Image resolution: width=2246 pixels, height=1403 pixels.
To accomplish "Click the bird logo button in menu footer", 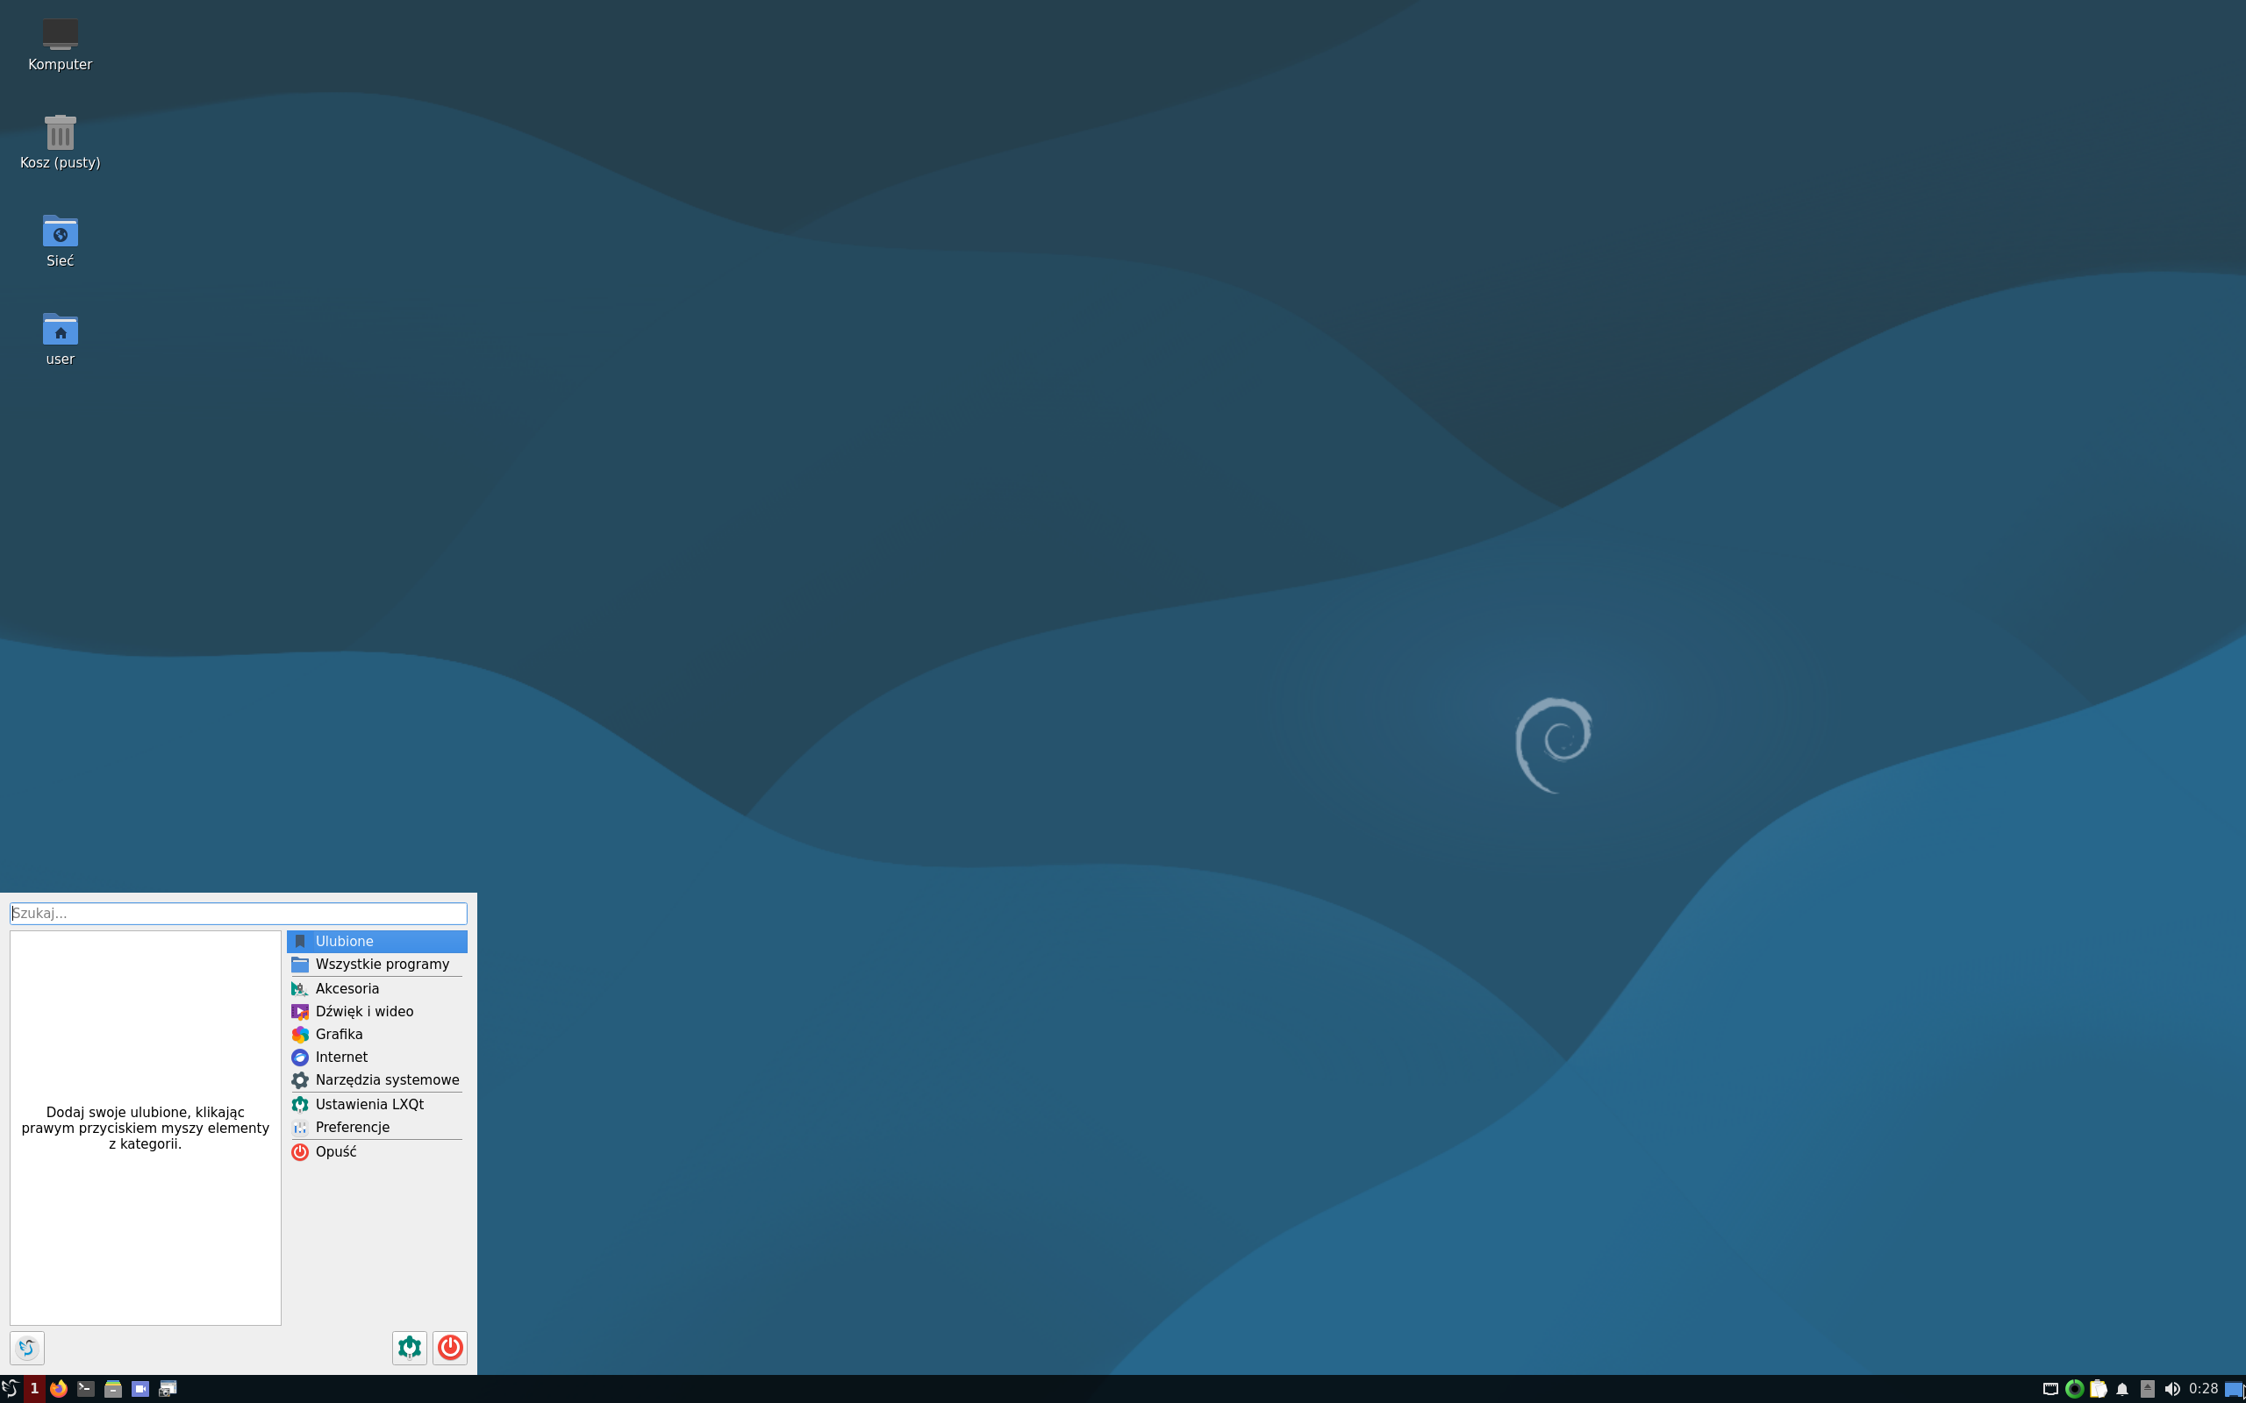I will point(27,1348).
